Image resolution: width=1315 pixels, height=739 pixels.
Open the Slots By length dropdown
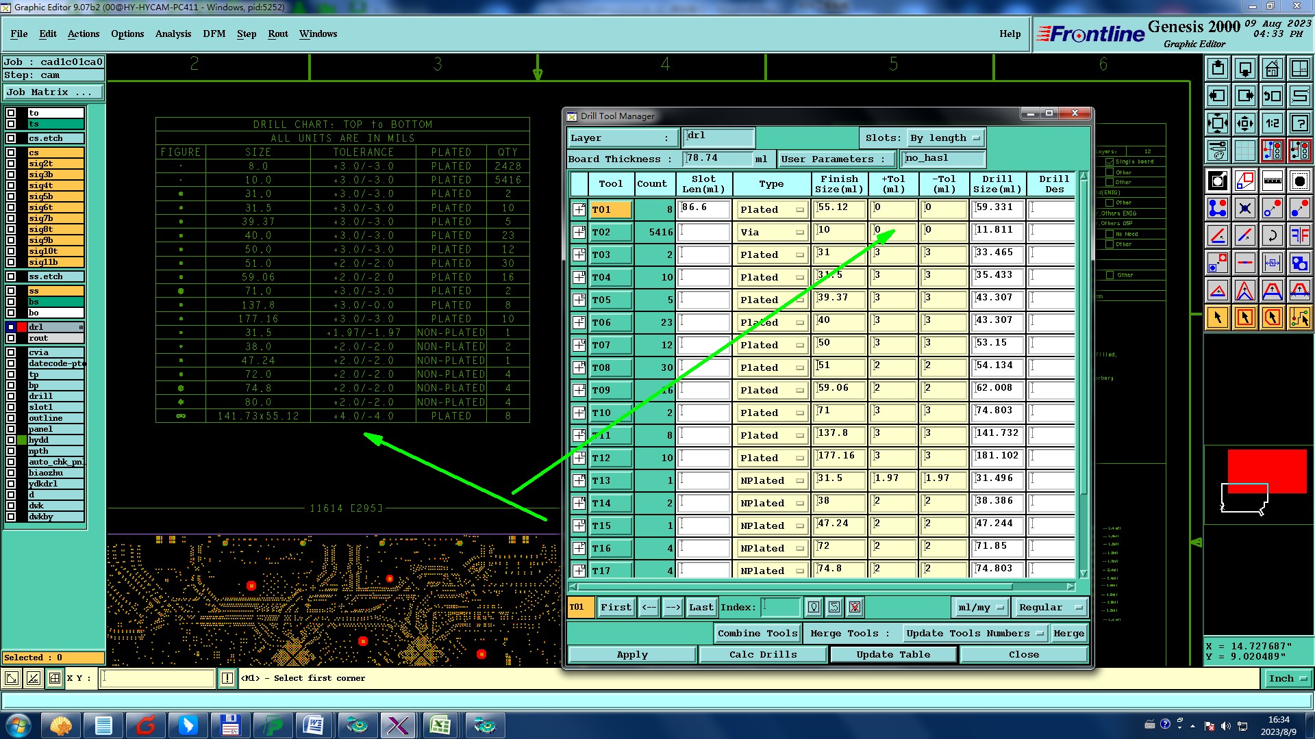tap(946, 138)
